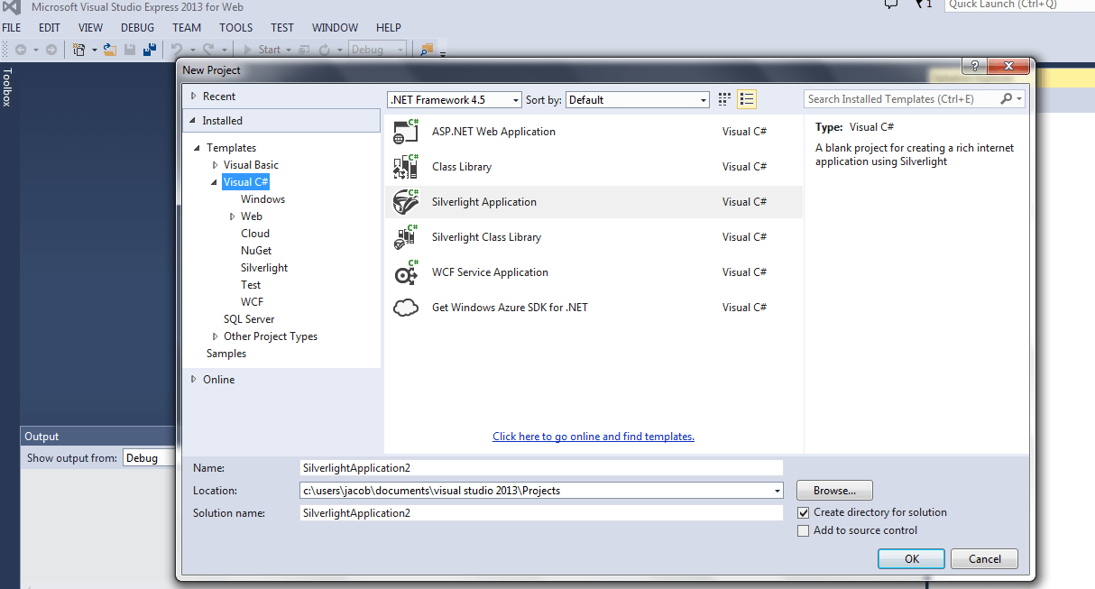Click into the Solution name field
The height and width of the screenshot is (589, 1095).
point(541,513)
